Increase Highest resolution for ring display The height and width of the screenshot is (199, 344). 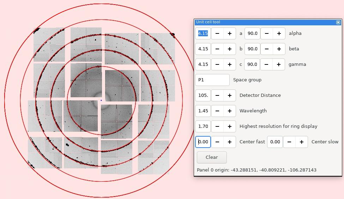tap(230, 126)
